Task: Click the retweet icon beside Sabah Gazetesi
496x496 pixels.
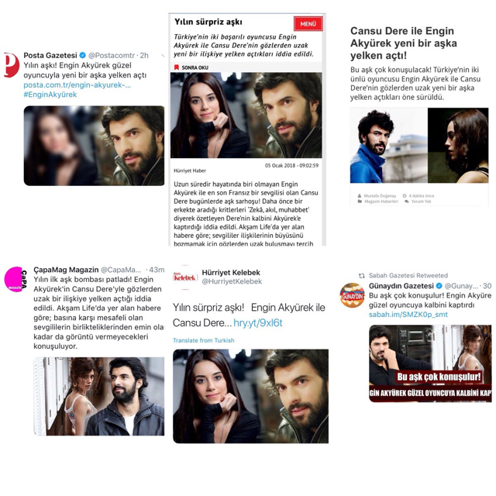Action: [362, 276]
